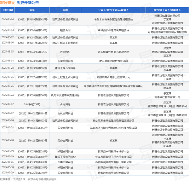Select the 被告/被上诉人/被申请人 header
This screenshot has width=189, height=181.
tap(167, 10)
